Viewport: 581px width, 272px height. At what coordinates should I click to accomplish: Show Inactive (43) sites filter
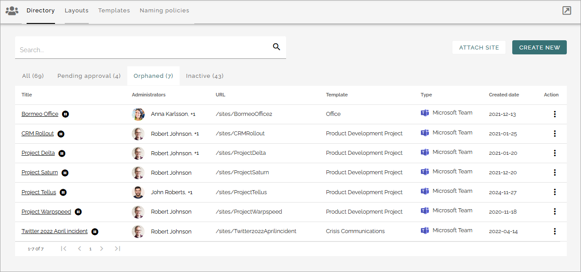click(205, 76)
